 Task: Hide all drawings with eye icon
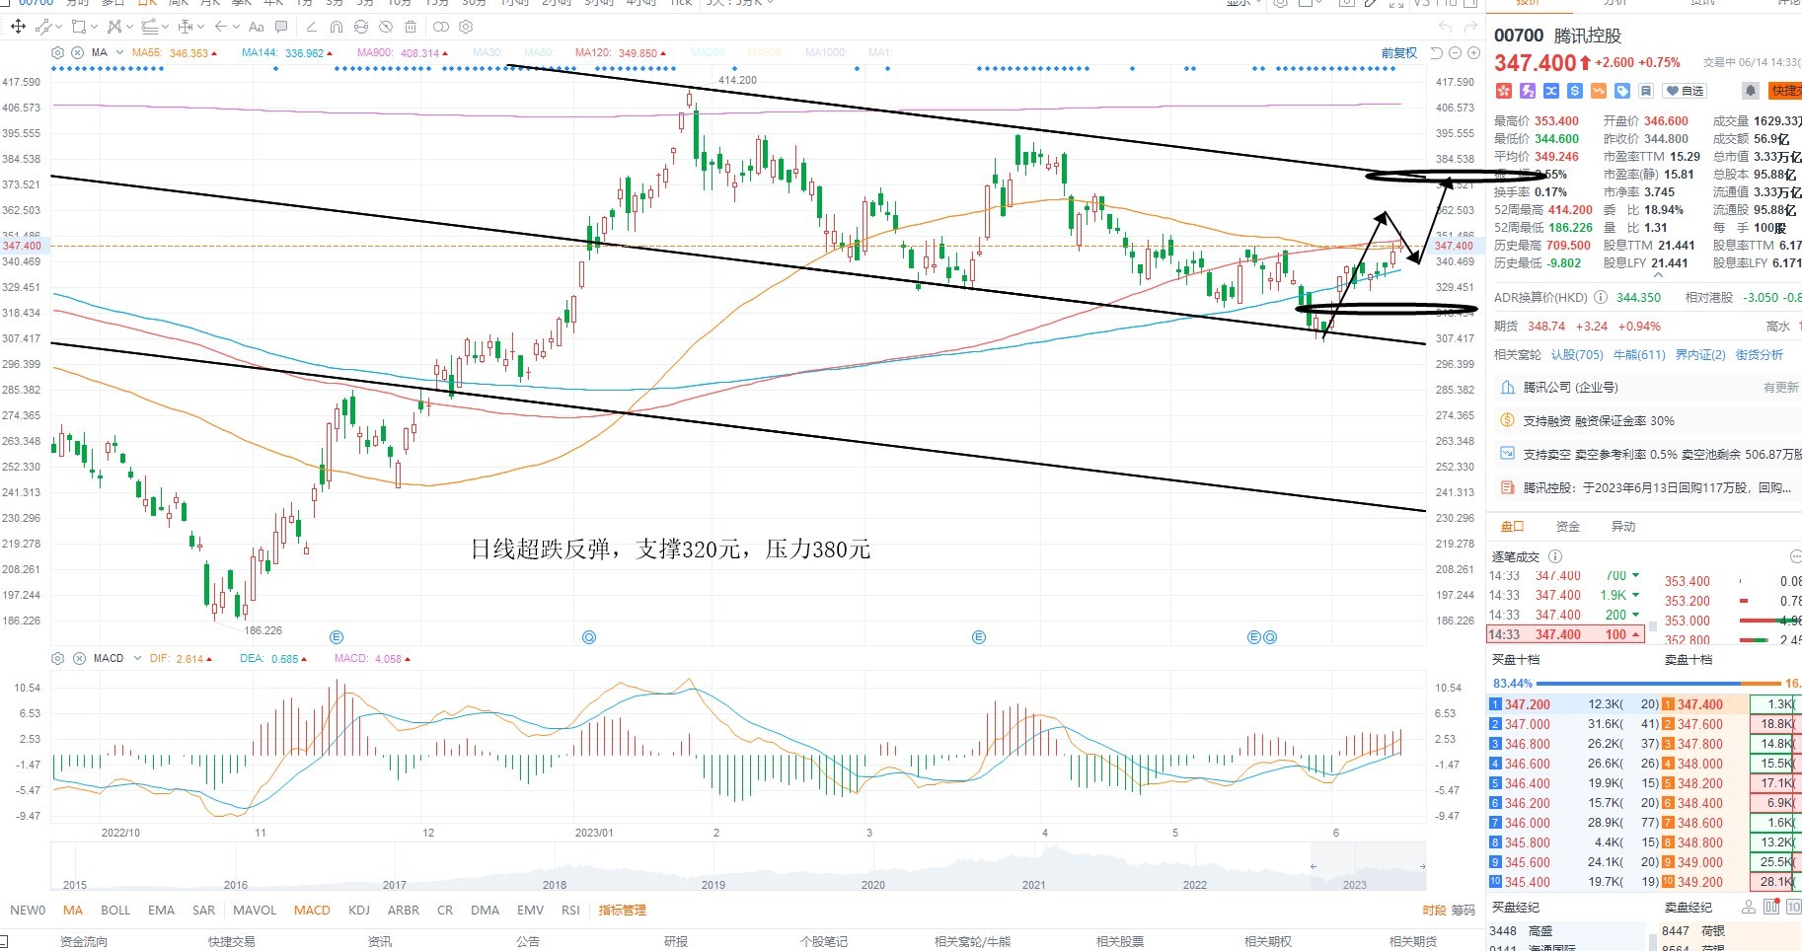(386, 27)
